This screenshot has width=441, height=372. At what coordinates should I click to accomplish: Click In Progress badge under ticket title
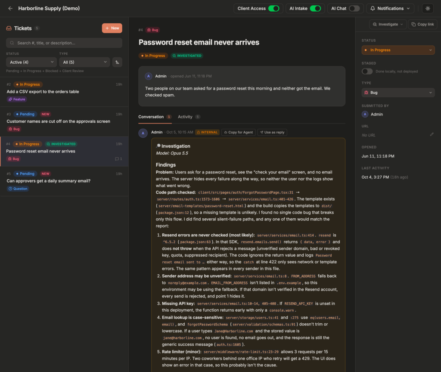(x=153, y=56)
